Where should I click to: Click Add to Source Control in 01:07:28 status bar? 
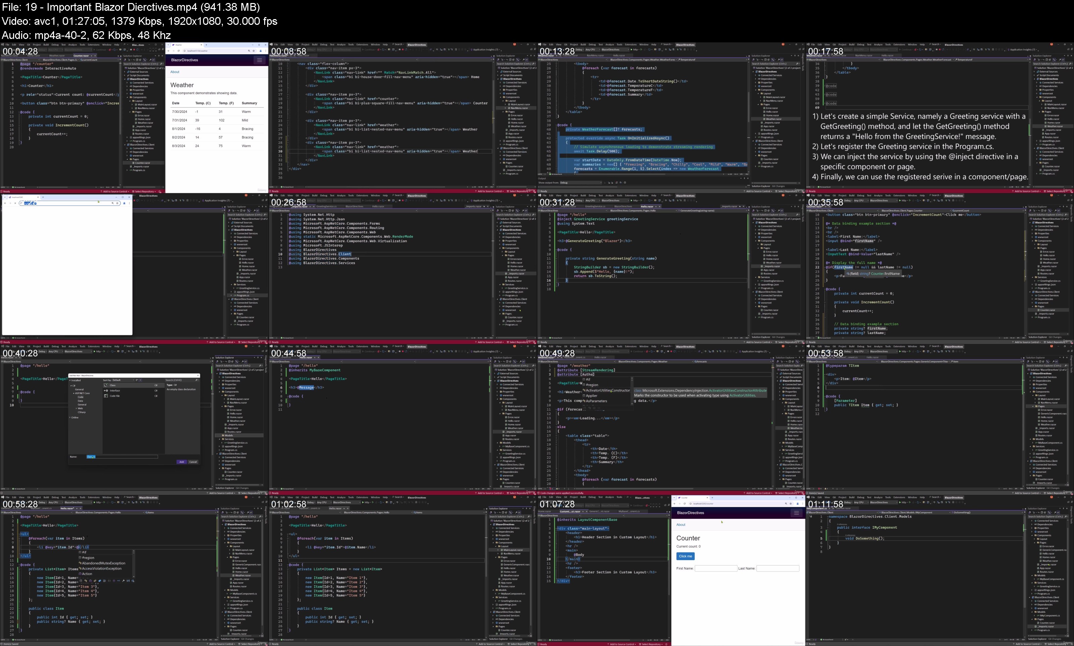[x=622, y=644]
